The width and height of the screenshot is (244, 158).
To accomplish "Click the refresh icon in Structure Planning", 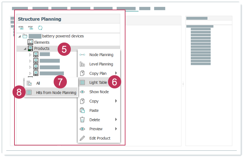I will coord(40,28).
